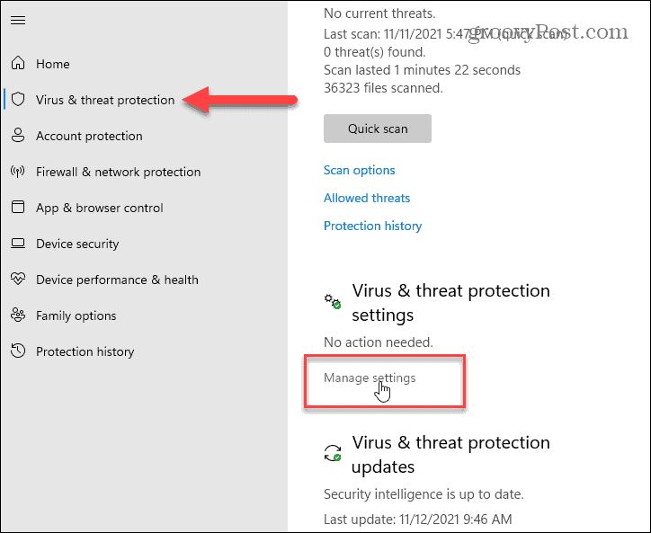This screenshot has height=533, width=651.
Task: Go to Device performance & health
Action: coord(117,280)
